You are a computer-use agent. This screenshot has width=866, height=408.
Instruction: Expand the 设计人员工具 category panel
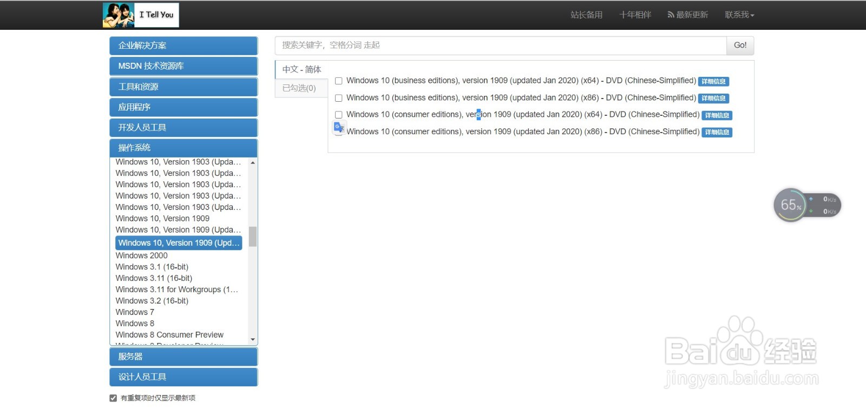tap(183, 377)
